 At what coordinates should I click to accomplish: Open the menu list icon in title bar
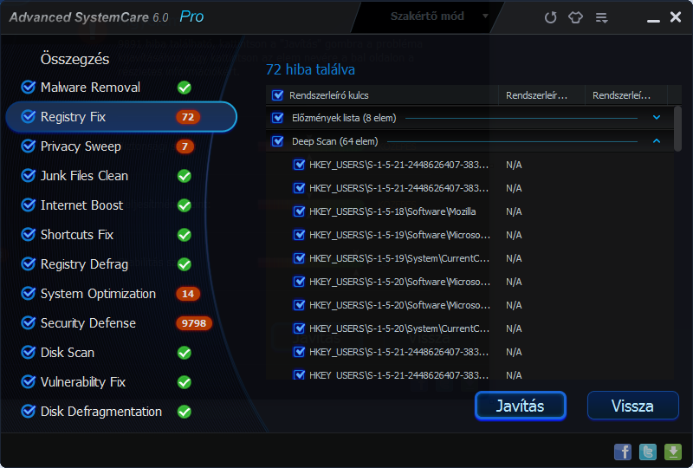click(601, 17)
